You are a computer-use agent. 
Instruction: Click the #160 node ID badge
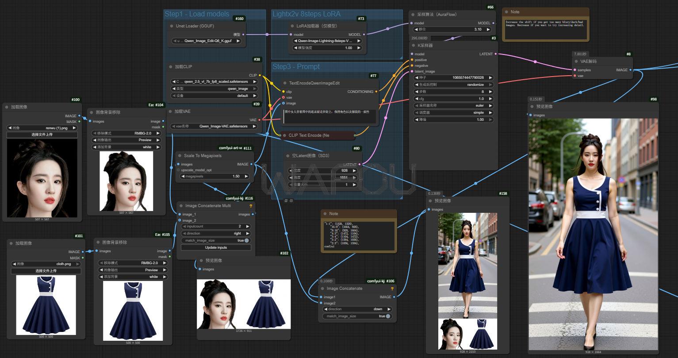point(239,19)
